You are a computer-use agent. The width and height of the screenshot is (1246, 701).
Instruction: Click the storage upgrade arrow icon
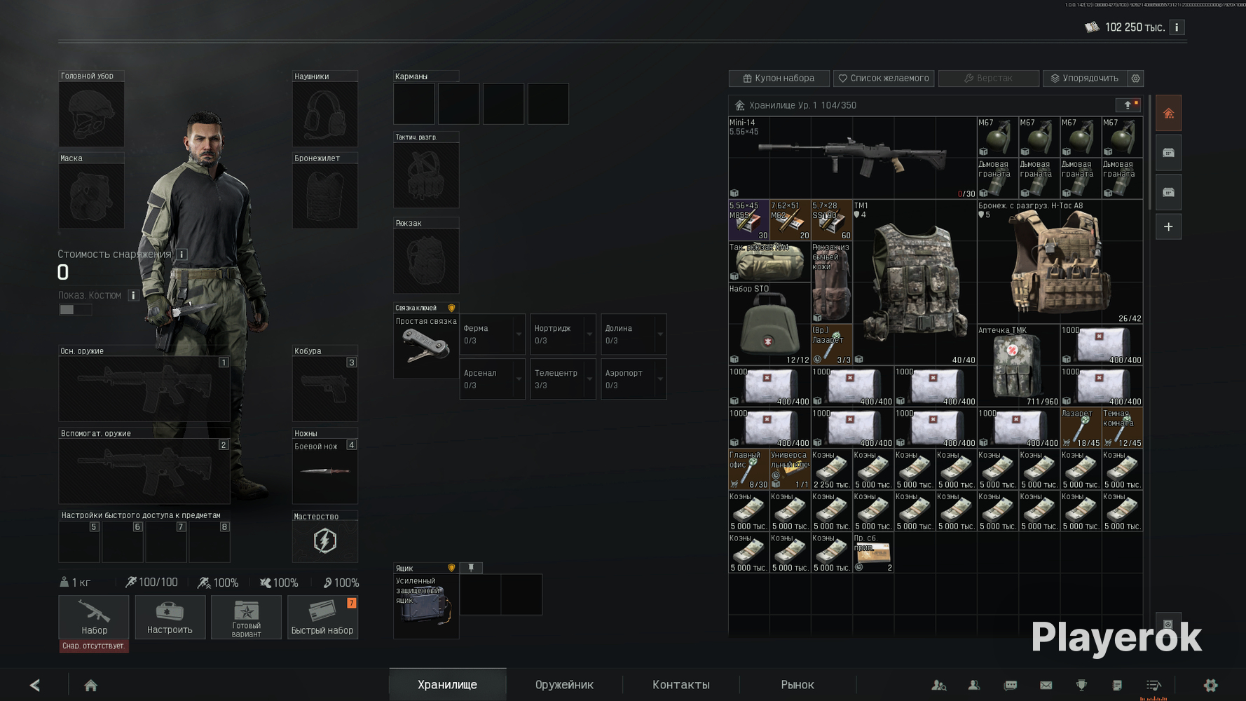pos(1128,105)
